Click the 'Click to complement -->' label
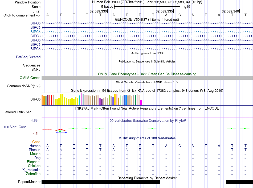Viewport: 253px width, 188px height. point(22,15)
